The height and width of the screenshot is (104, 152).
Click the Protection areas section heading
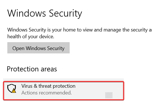point(32,69)
